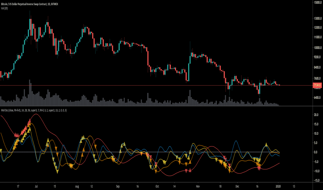This screenshot has height=190, width=323.
Task: Click the red 7134.0 current price label
Action: 317,85
